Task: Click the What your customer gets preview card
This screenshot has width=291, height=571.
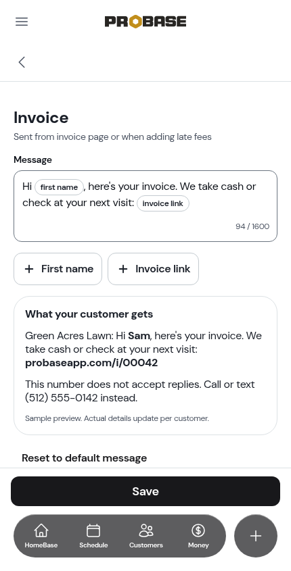Action: pyautogui.click(x=145, y=366)
